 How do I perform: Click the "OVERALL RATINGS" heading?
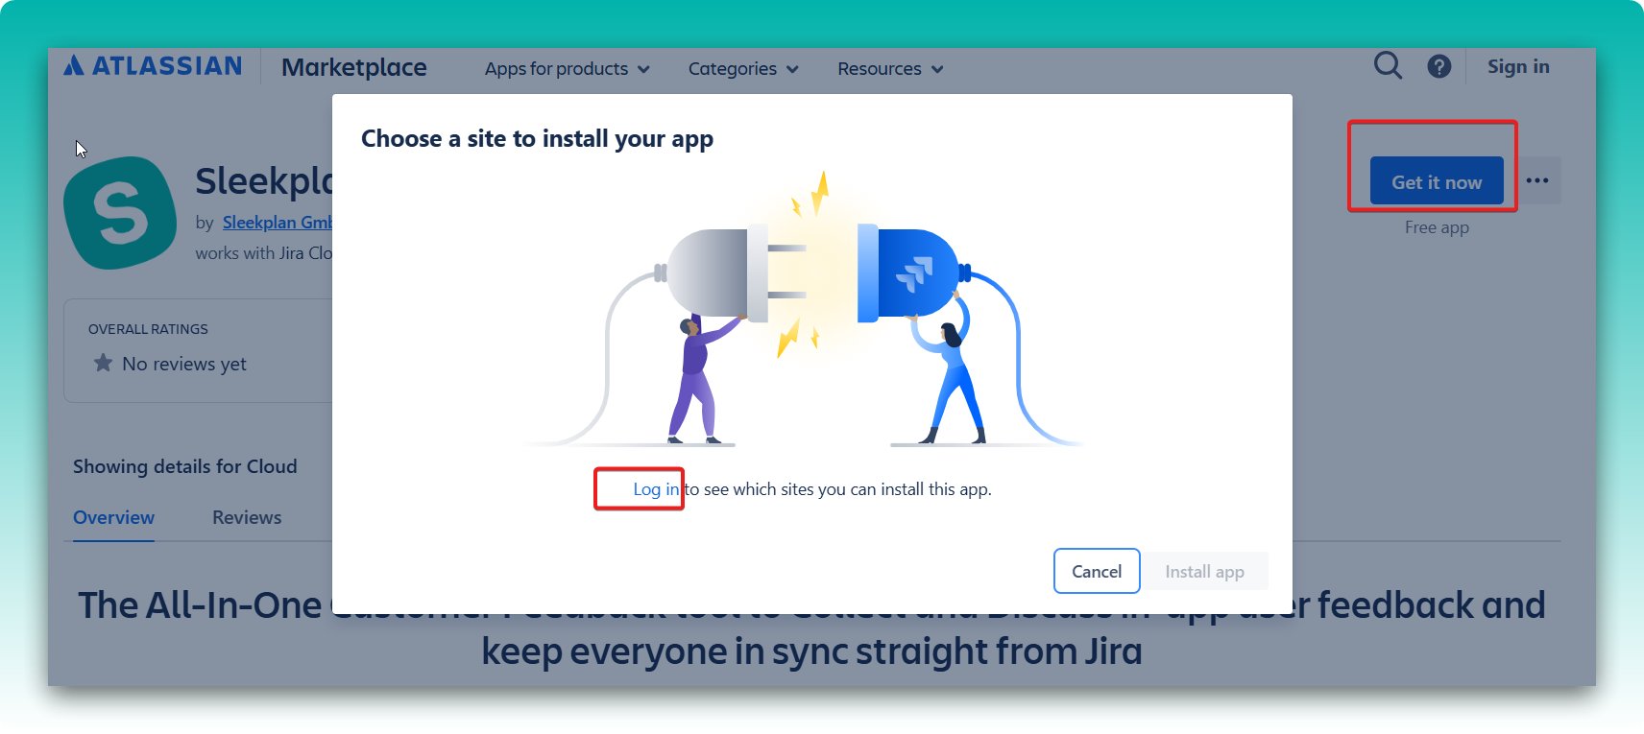point(148,329)
